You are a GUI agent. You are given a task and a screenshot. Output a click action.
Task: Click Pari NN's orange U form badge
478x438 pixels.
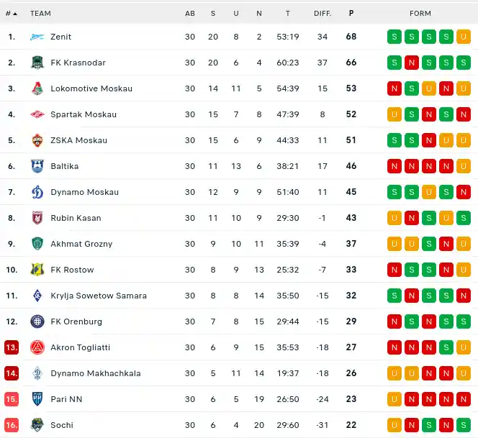394,399
